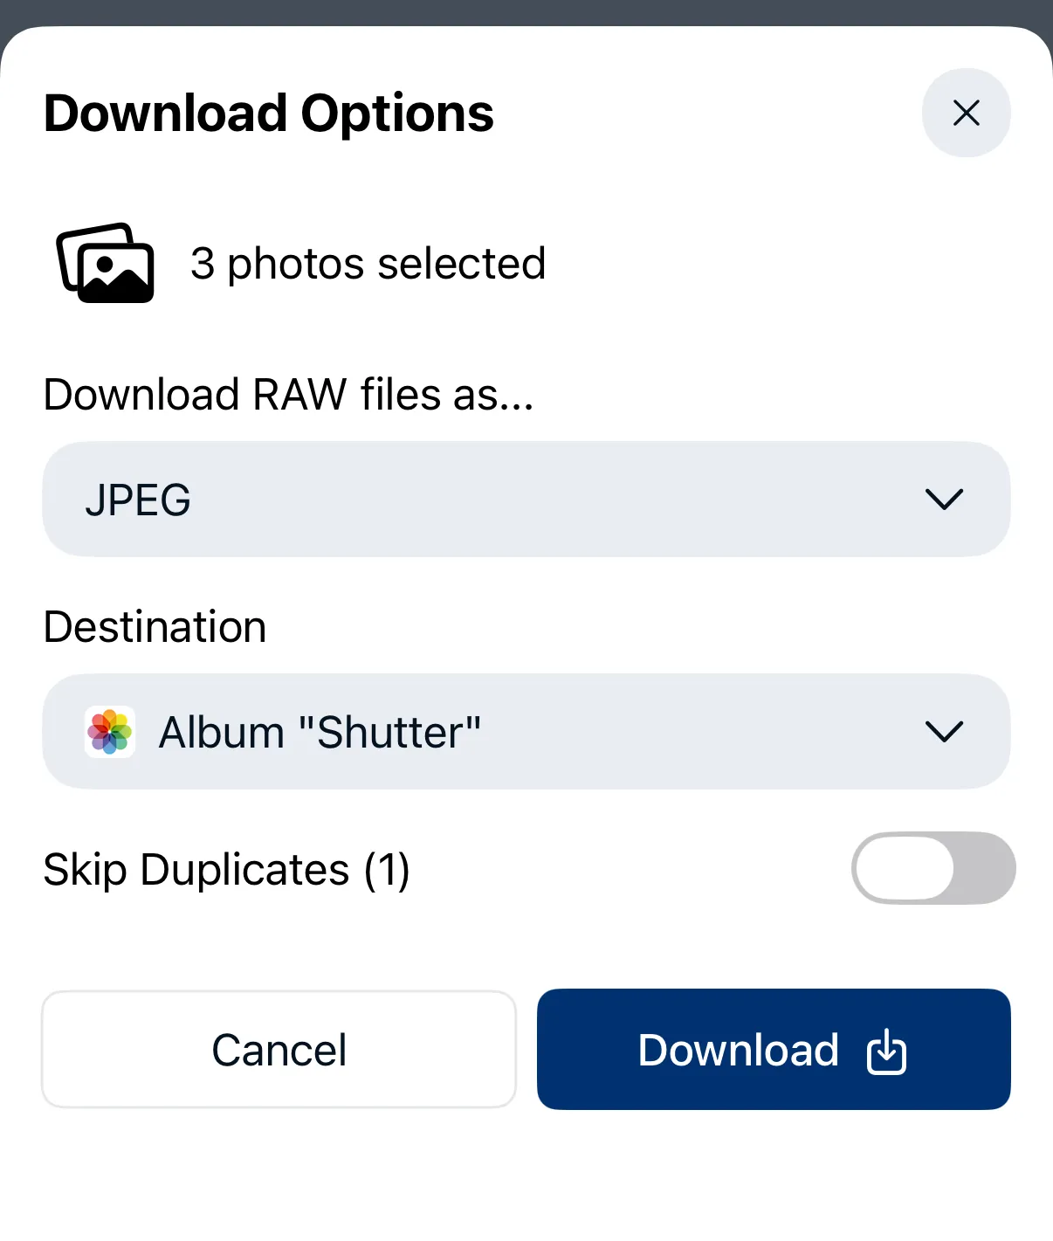
Task: Expand the JPEG format chevron arrow
Action: pos(943,500)
